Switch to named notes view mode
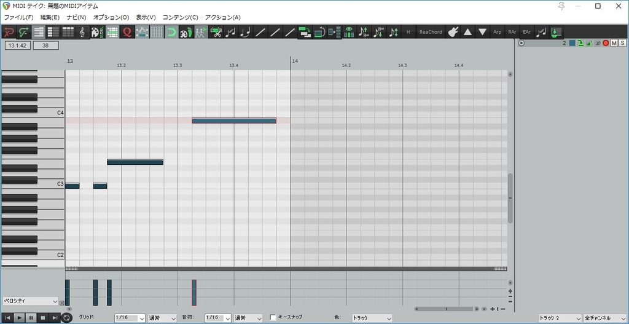This screenshot has width=629, height=324. point(53,32)
